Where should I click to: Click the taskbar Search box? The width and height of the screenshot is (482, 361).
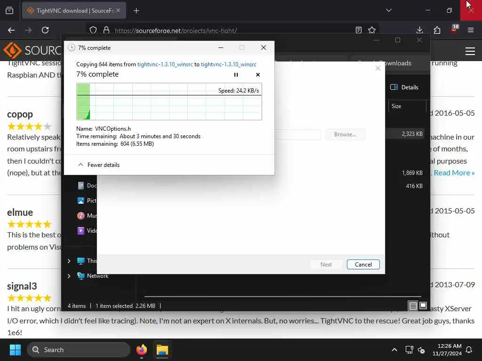point(79,350)
